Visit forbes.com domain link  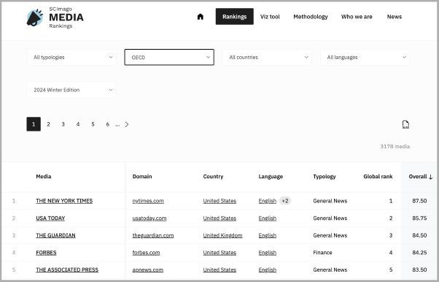click(146, 253)
